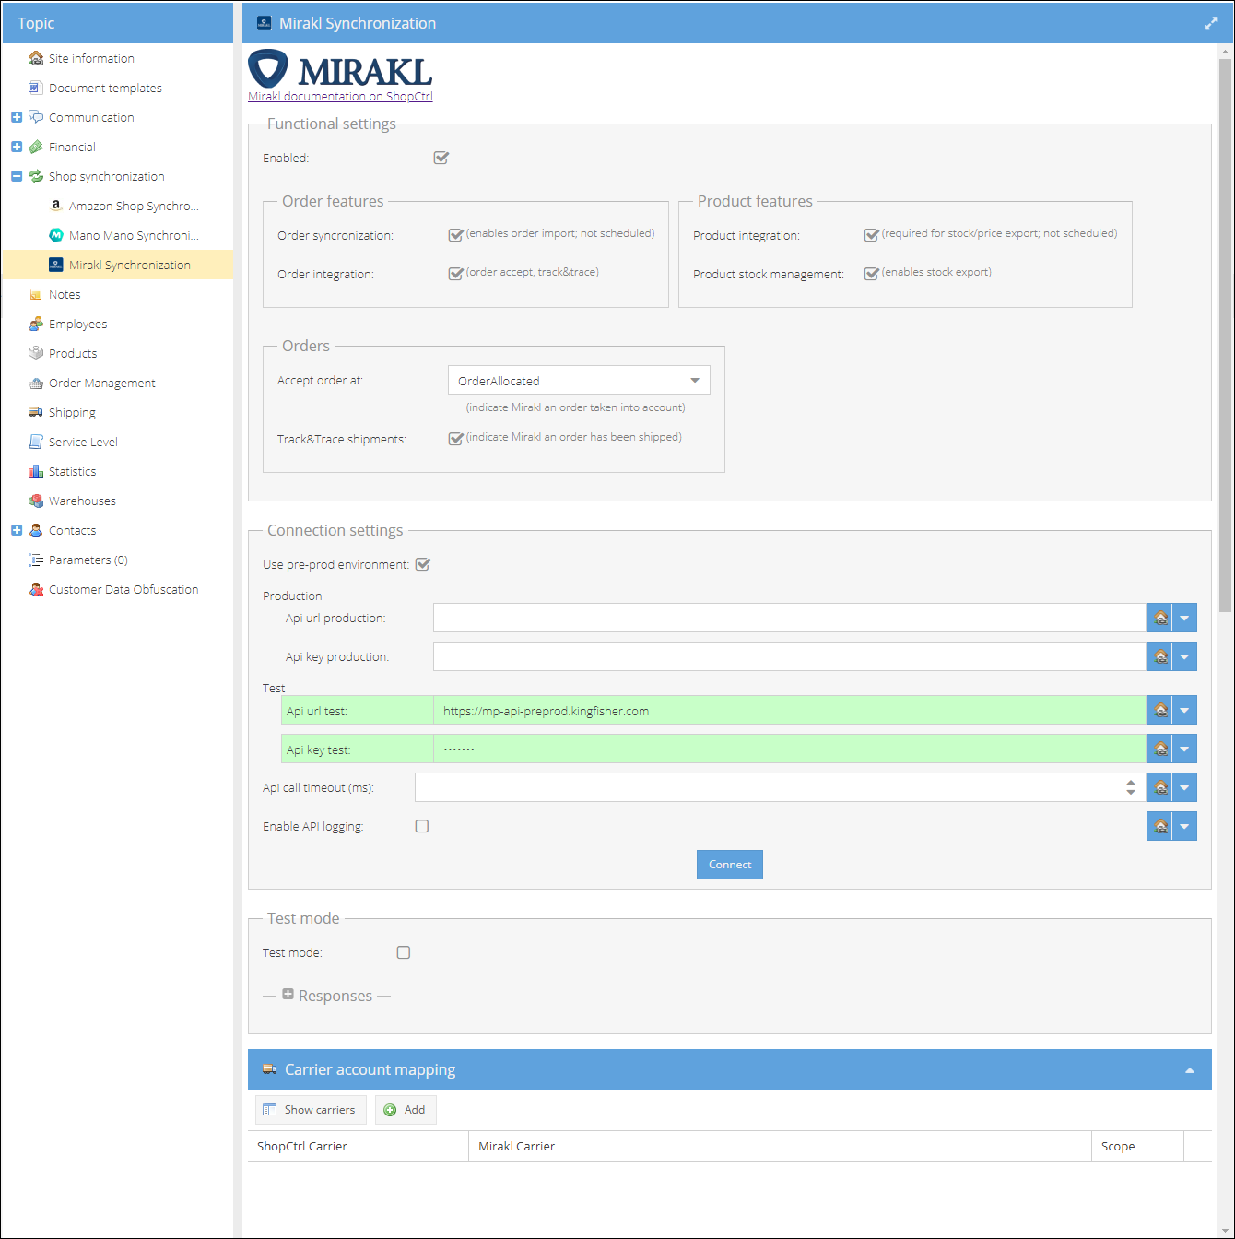Open the Statistics chart icon
This screenshot has width=1235, height=1239.
(36, 471)
